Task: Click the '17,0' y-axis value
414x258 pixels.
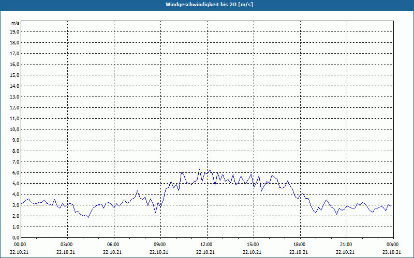Action: pos(14,54)
